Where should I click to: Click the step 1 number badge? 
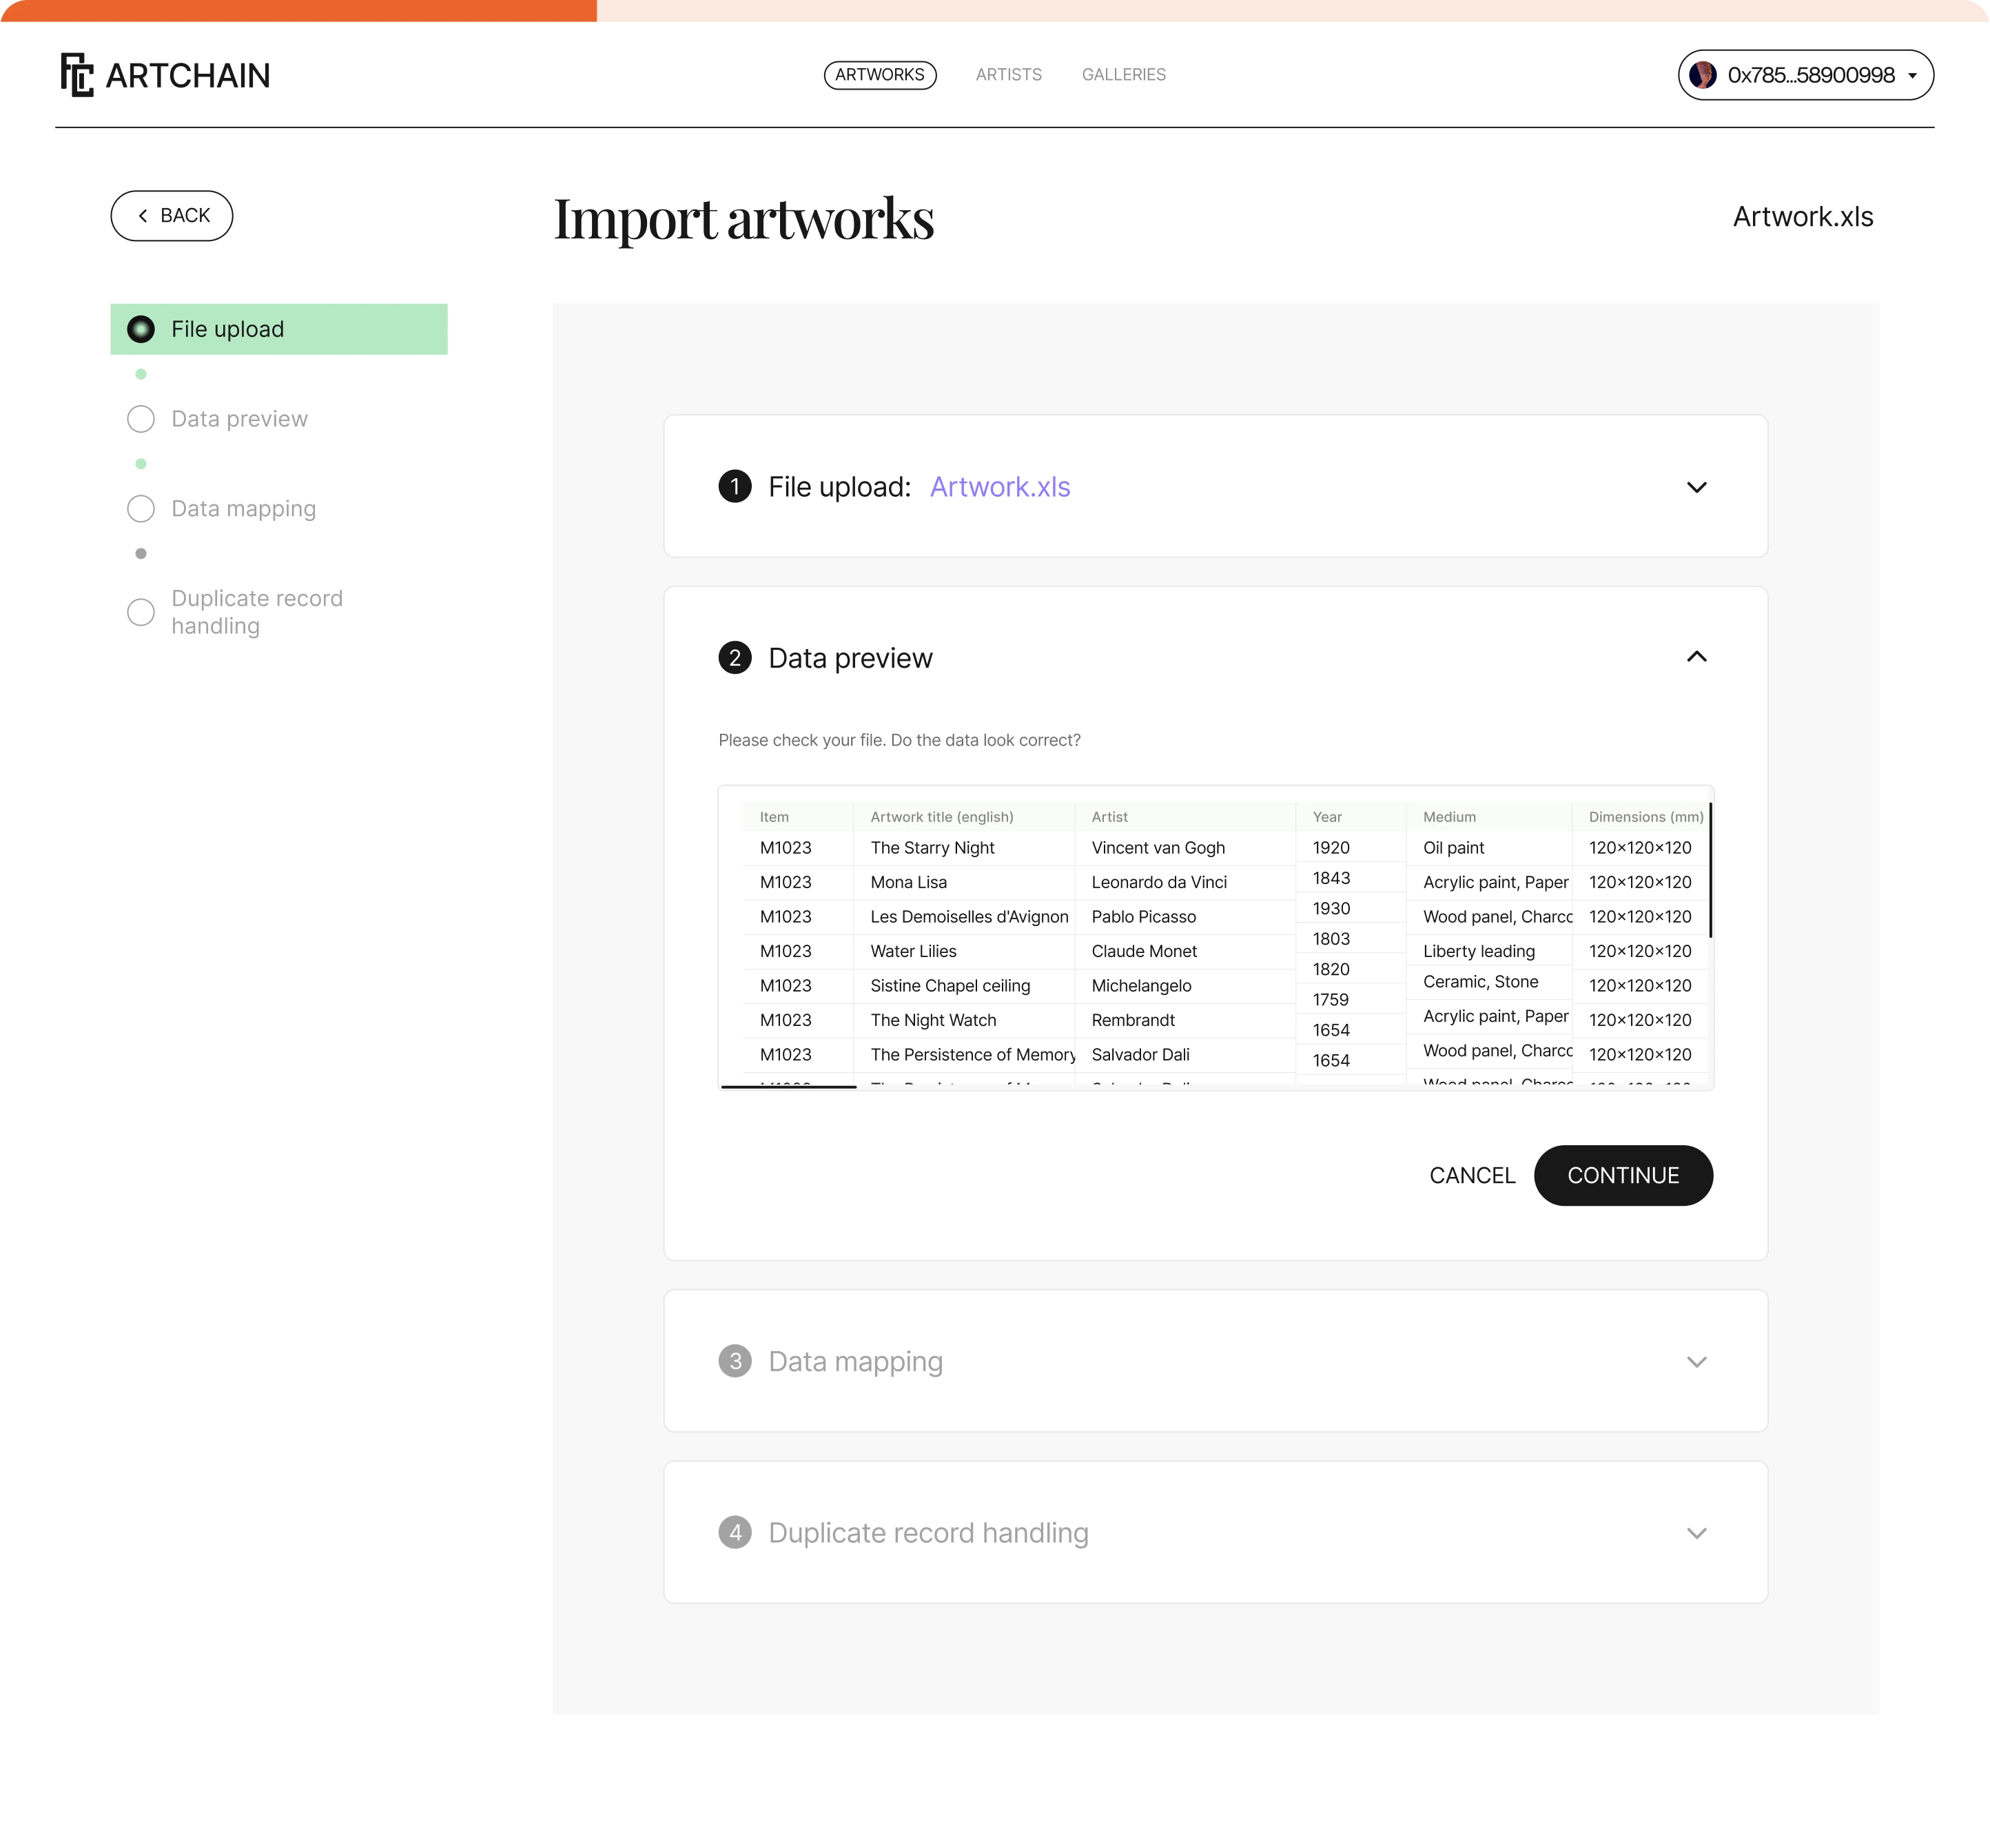pyautogui.click(x=735, y=486)
